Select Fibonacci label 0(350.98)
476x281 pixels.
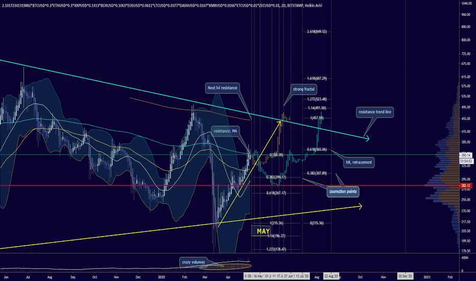(x=276, y=155)
